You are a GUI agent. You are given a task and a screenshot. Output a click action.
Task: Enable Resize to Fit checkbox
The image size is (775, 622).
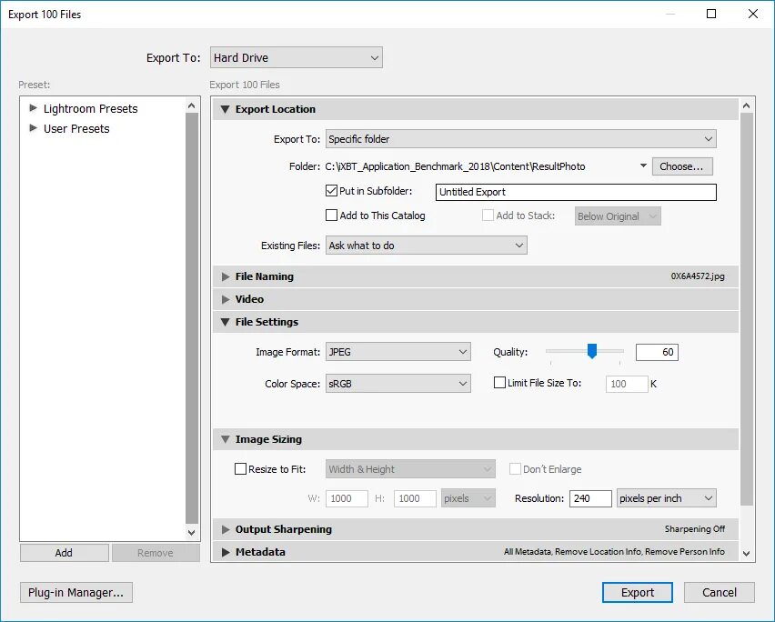pos(240,469)
